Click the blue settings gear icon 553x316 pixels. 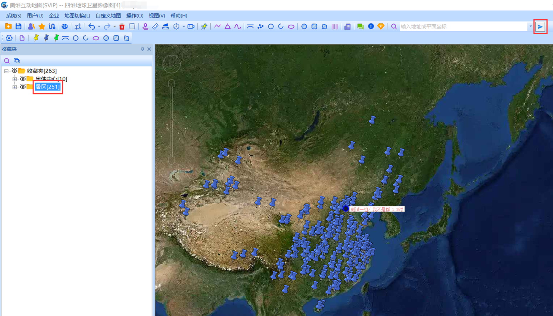[x=9, y=38]
